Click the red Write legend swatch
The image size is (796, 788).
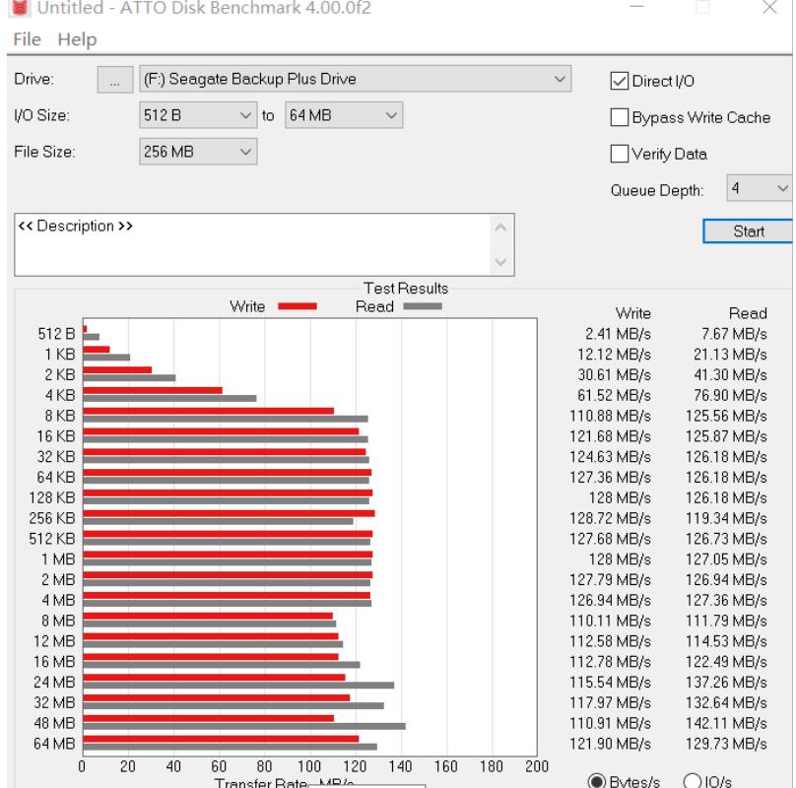[298, 306]
